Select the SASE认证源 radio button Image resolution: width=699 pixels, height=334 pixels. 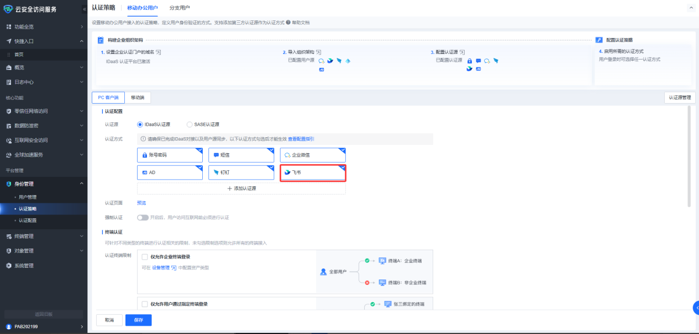[x=190, y=125]
